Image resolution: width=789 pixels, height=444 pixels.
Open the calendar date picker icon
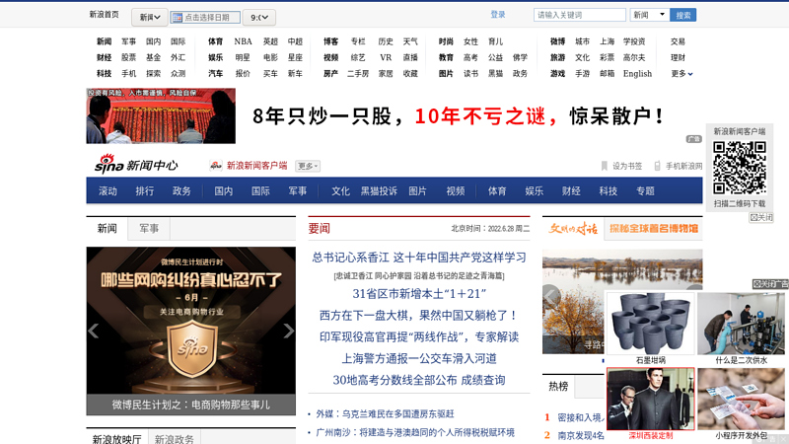(178, 18)
